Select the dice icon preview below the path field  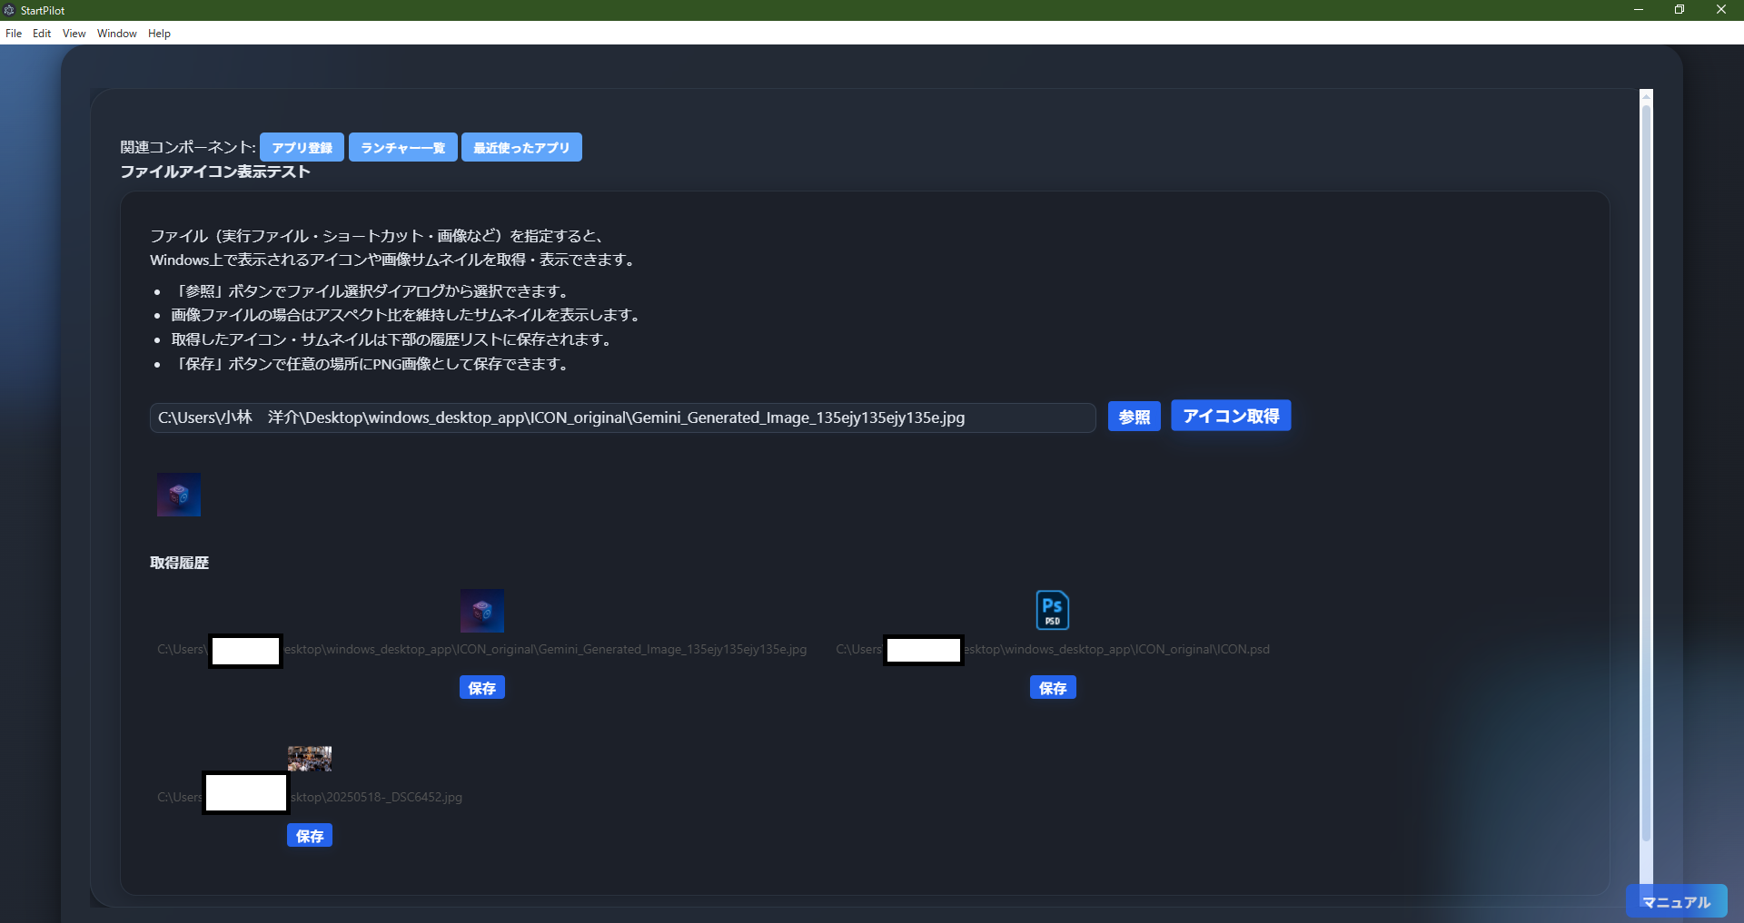pyautogui.click(x=178, y=495)
